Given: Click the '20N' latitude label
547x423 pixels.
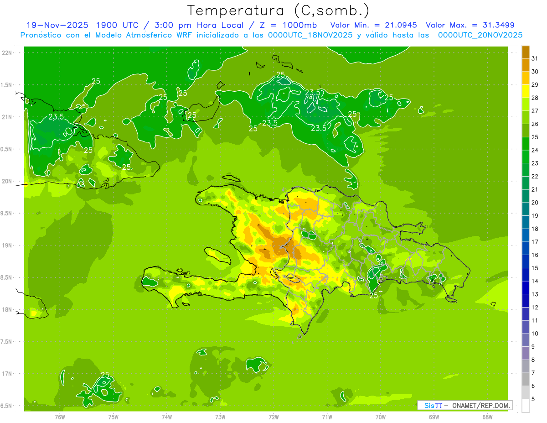Looking at the screenshot, I should tap(7, 181).
